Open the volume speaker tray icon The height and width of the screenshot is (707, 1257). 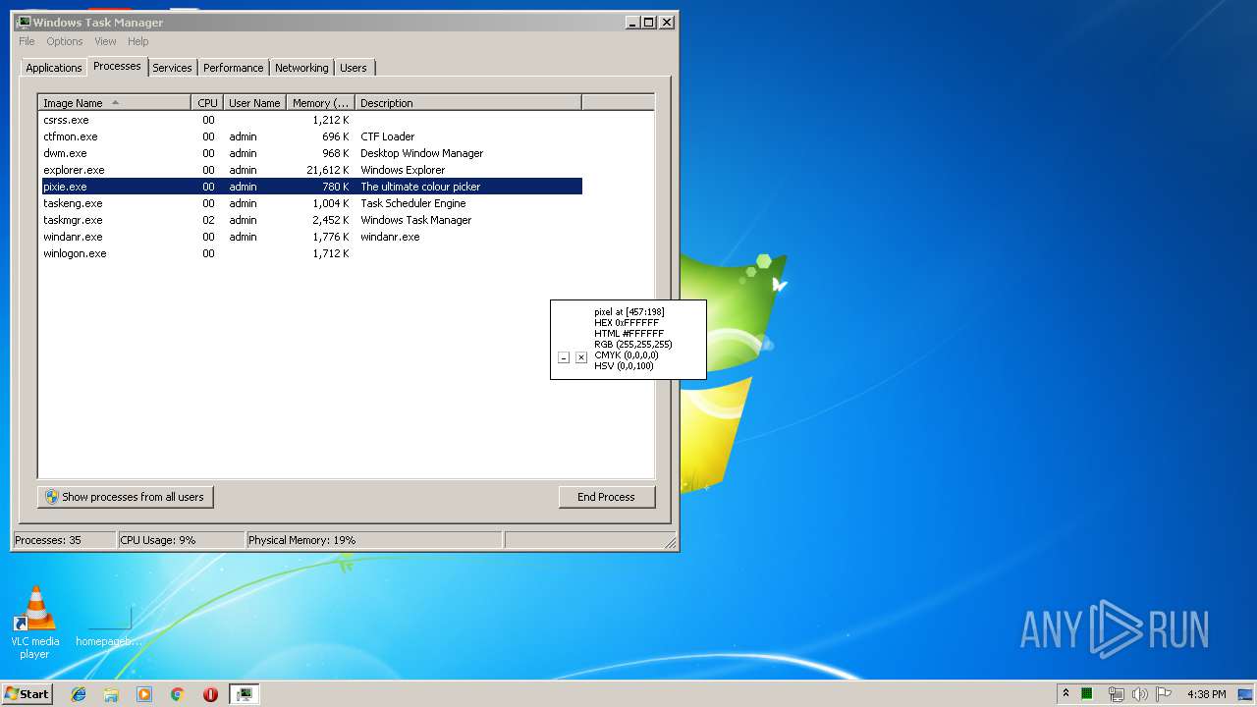[x=1139, y=694]
